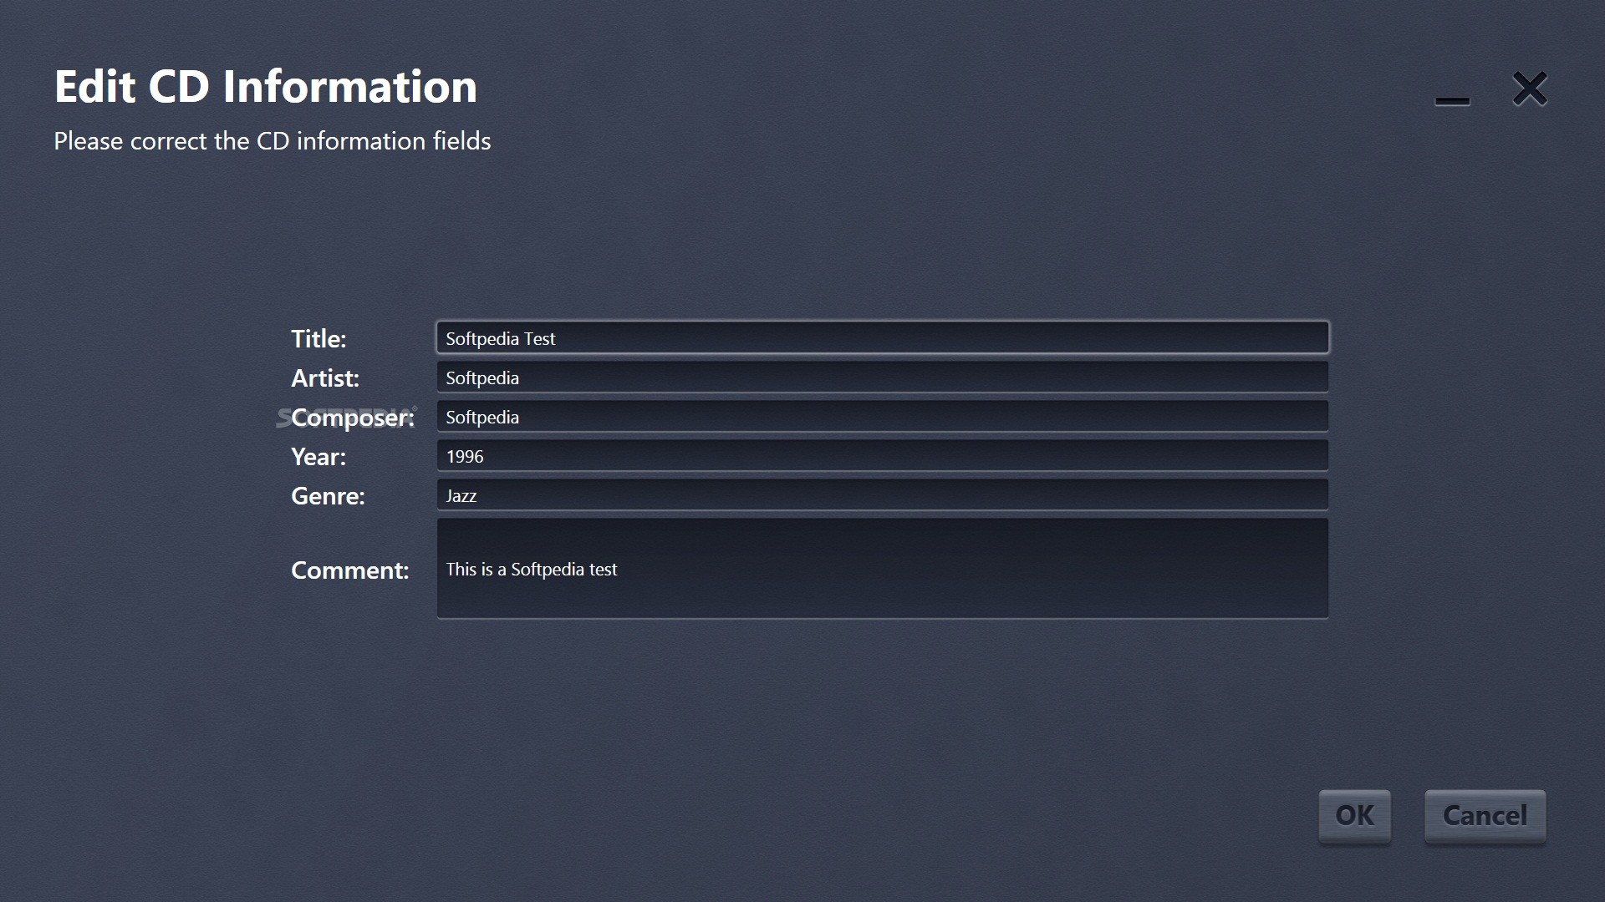Click the Year field showing 1996
Viewport: 1605px width, 902px height.
883,455
